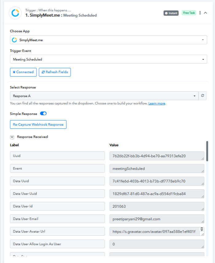The image size is (215, 263).
Task: Toggle the Simple Response switch
Action: click(43, 114)
